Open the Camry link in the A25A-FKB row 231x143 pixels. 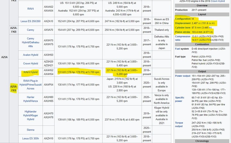(30, 30)
